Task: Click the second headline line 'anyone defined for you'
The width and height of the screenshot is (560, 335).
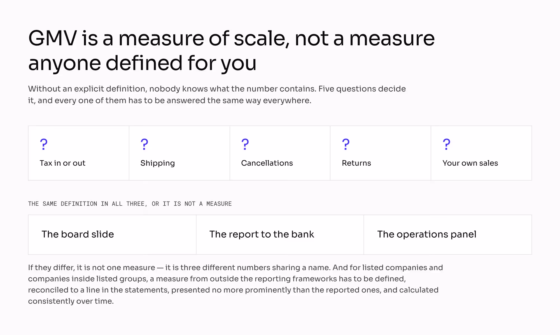Action: coord(142,63)
